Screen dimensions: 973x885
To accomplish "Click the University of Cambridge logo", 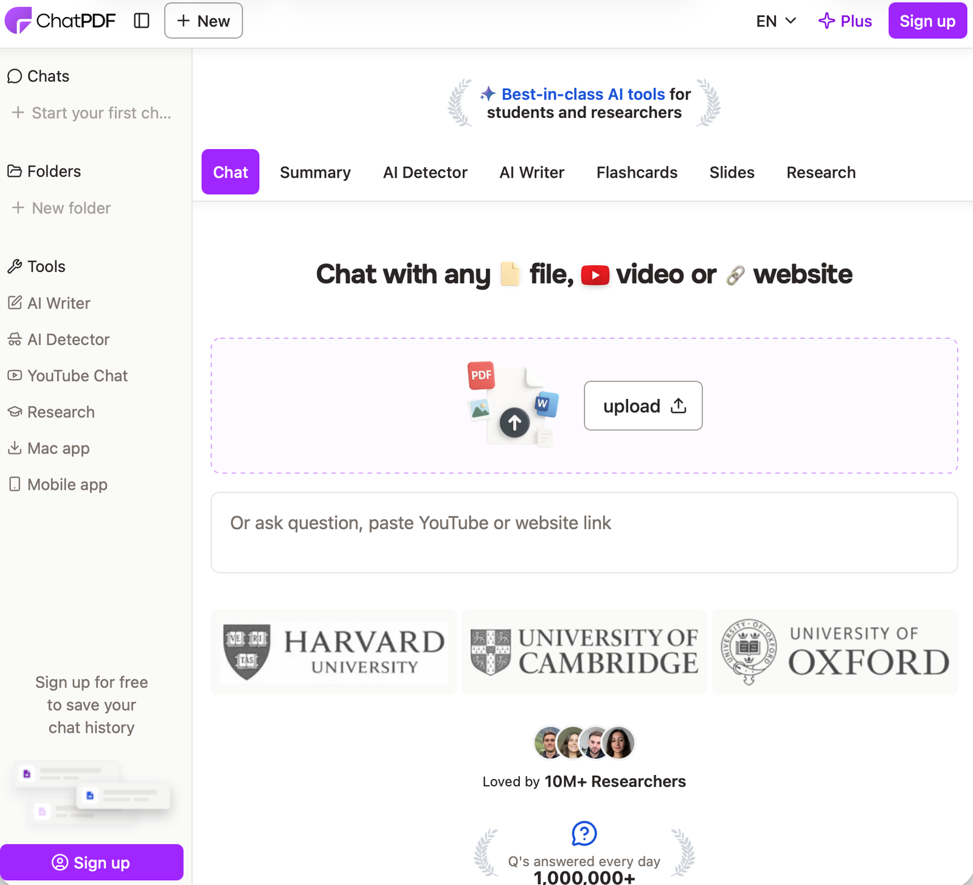I will [584, 652].
